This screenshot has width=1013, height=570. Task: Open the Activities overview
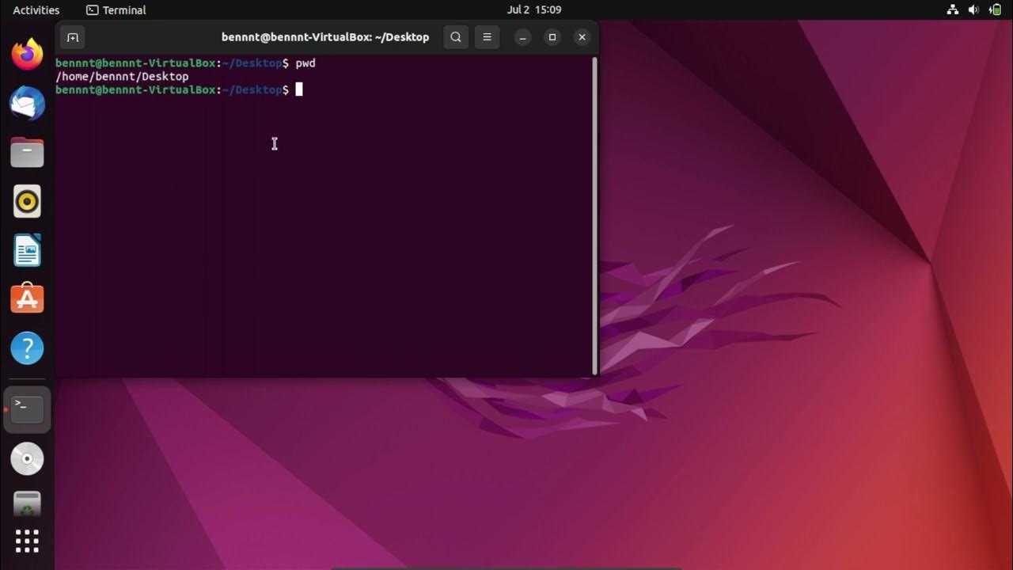click(x=36, y=10)
